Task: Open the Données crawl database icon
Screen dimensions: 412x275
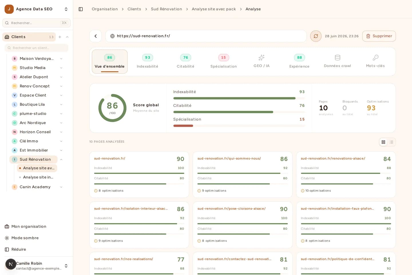Action: click(338, 58)
